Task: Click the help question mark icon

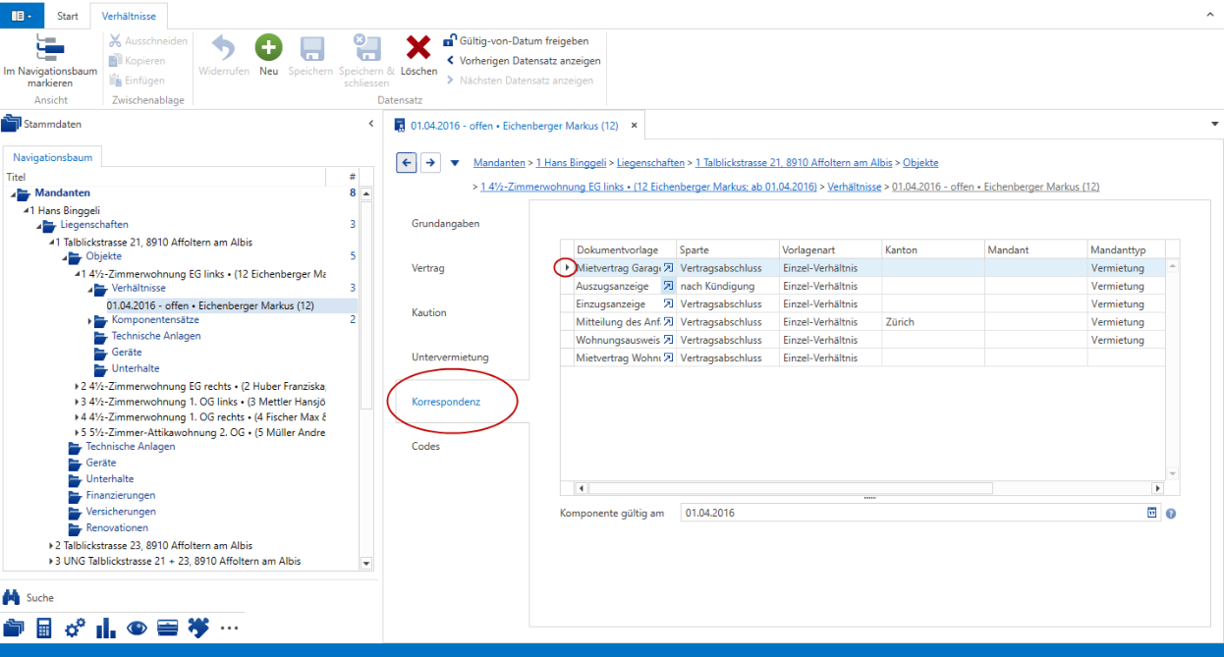Action: pos(1171,513)
